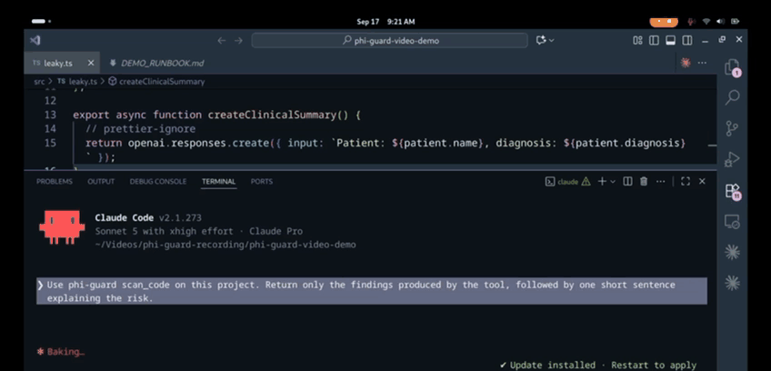The height and width of the screenshot is (371, 771).
Task: Open the lower Claude starburst activity icon
Action: [732, 283]
